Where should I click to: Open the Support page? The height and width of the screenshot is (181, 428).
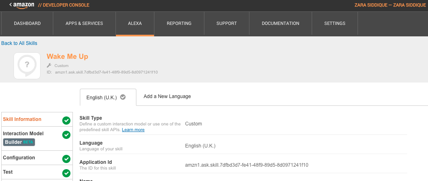tap(226, 23)
